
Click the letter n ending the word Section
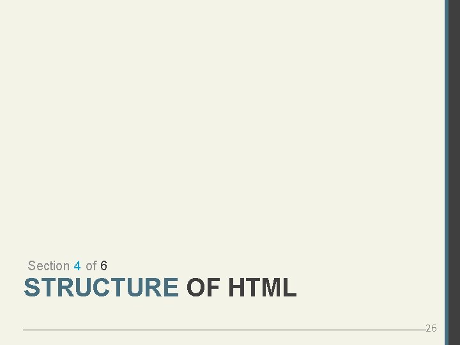[66, 266]
